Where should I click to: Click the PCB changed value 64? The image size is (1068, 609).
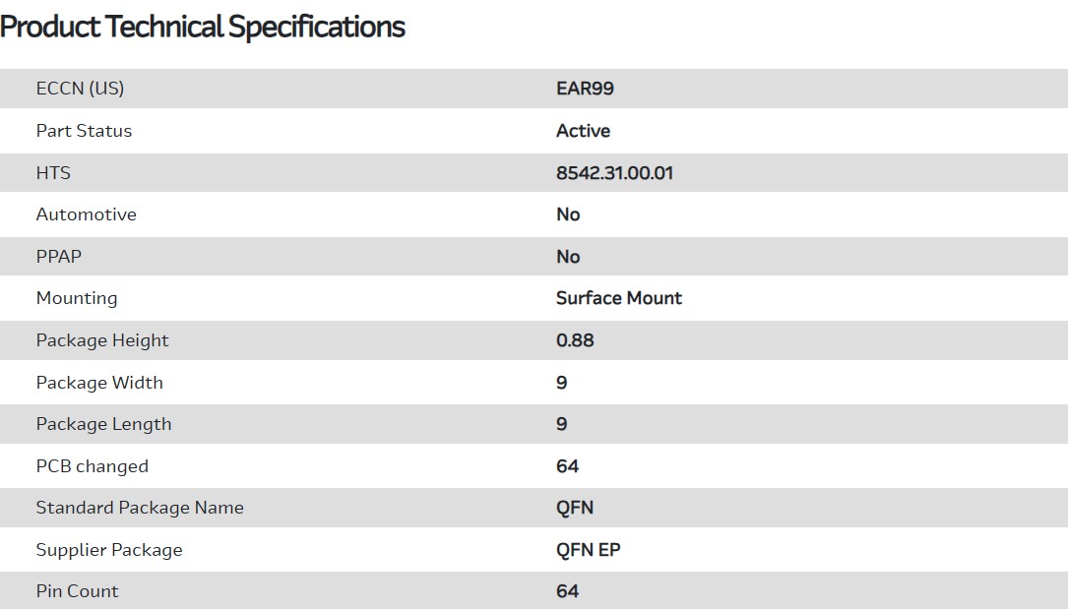click(567, 466)
